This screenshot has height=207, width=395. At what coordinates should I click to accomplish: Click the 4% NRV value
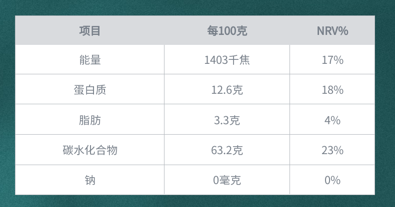pyautogui.click(x=332, y=120)
